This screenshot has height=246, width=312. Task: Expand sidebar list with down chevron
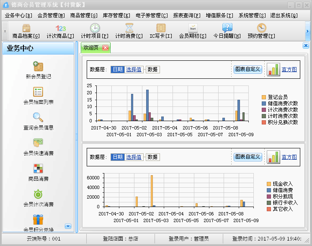(68, 226)
